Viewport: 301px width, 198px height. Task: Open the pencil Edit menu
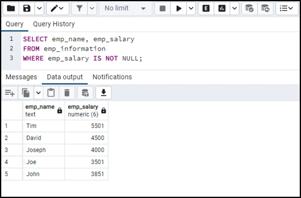point(57,9)
